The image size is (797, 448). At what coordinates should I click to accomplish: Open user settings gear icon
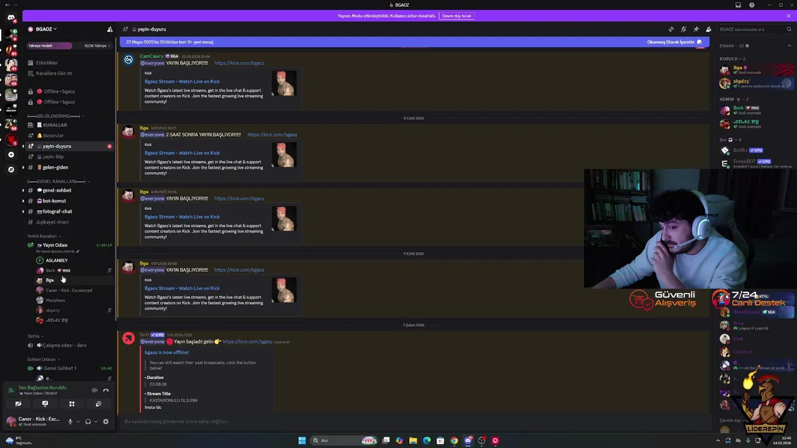click(x=106, y=422)
